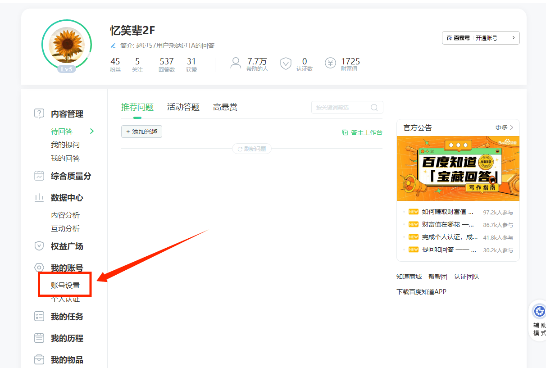Click the Lv5 level badge
Screen dimensions: 546x368
pos(67,69)
